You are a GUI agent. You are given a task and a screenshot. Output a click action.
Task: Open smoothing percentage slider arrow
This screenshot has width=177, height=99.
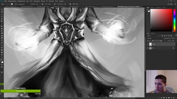[67, 4]
